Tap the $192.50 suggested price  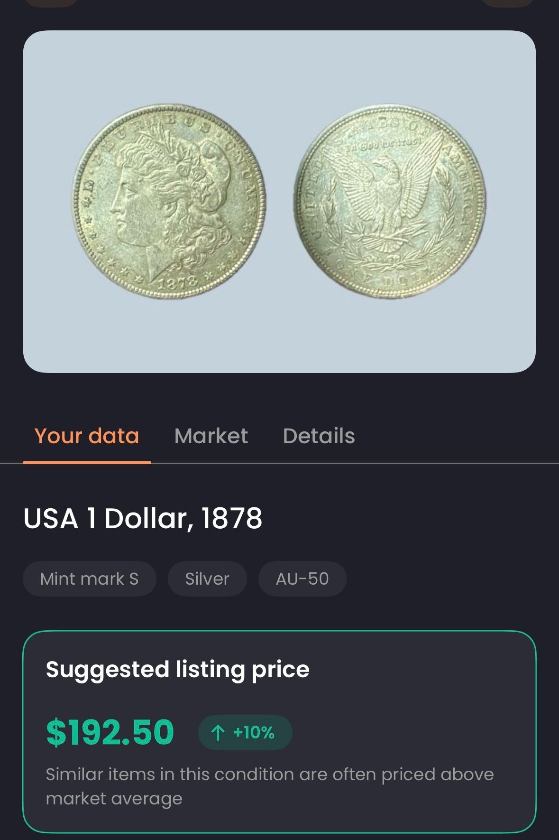[110, 732]
